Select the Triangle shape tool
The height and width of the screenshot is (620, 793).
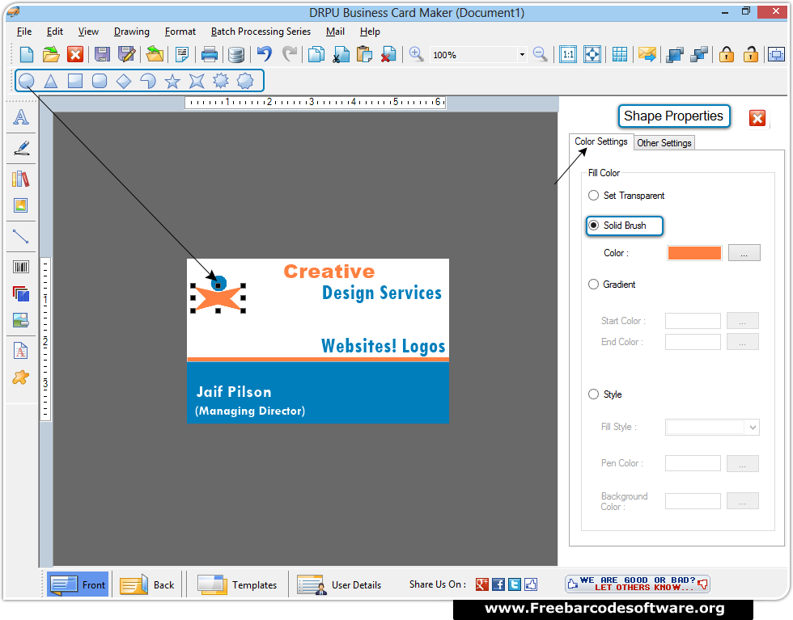(50, 81)
